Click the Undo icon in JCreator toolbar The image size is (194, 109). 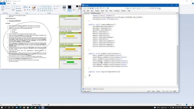tap(101, 8)
